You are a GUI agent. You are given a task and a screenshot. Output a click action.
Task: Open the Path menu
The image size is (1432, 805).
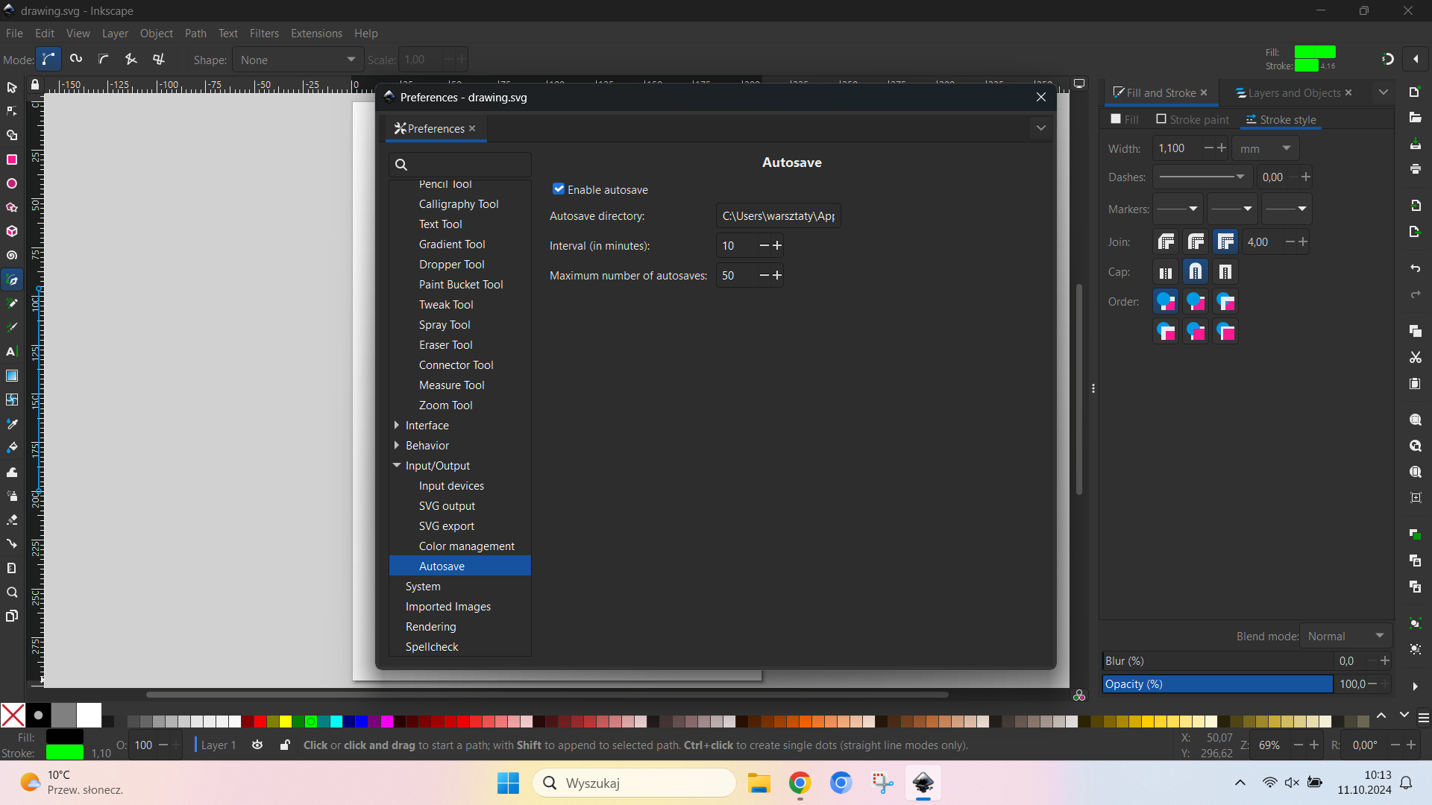pyautogui.click(x=195, y=34)
